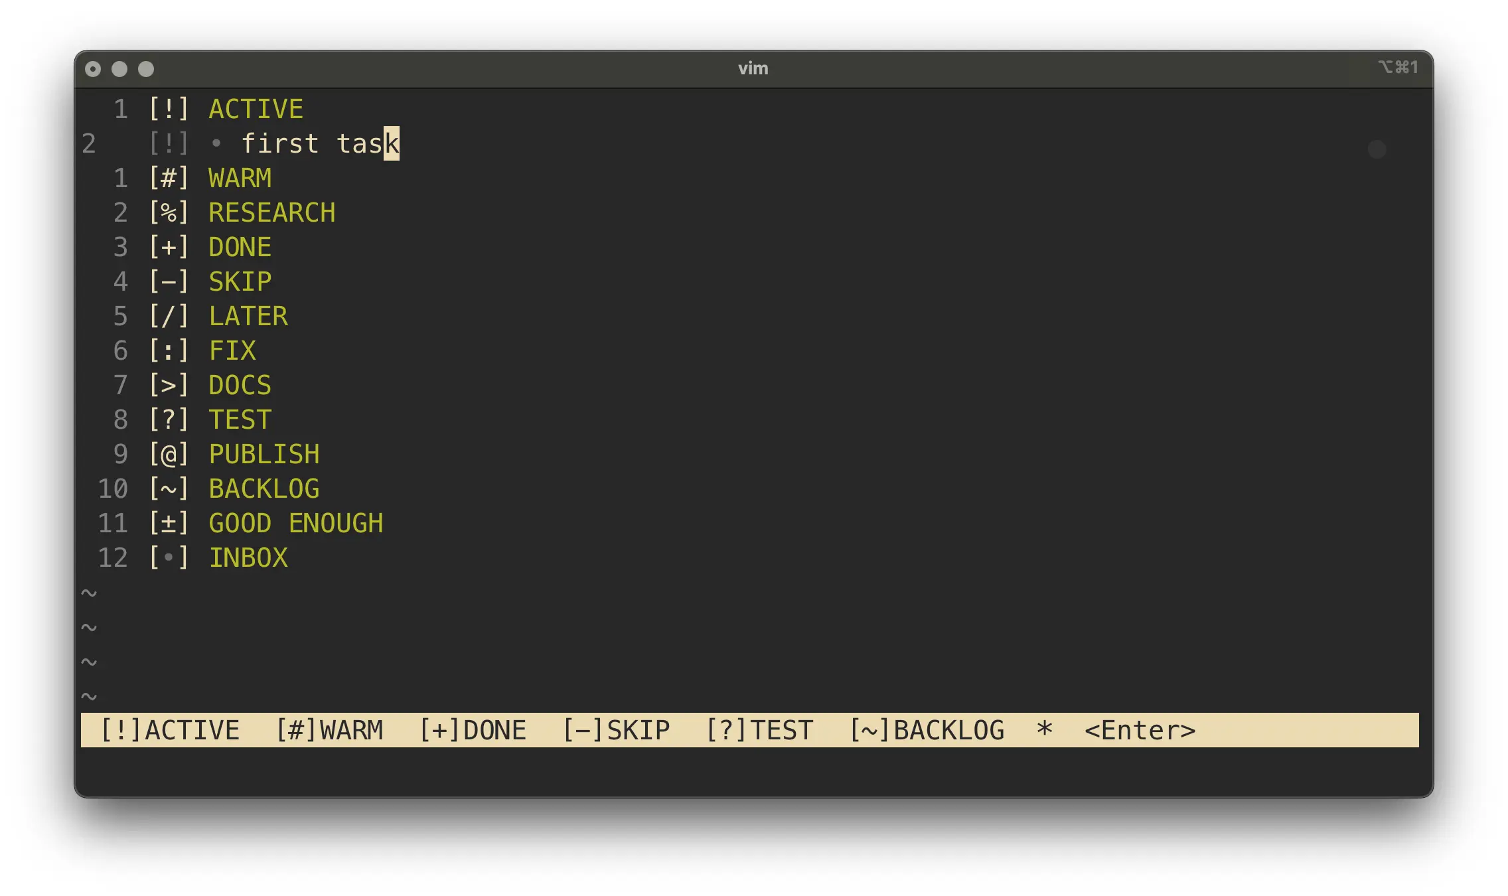Click the [@] marker beside PUBLISH
Screen dimensions: 1508x896
(x=169, y=454)
